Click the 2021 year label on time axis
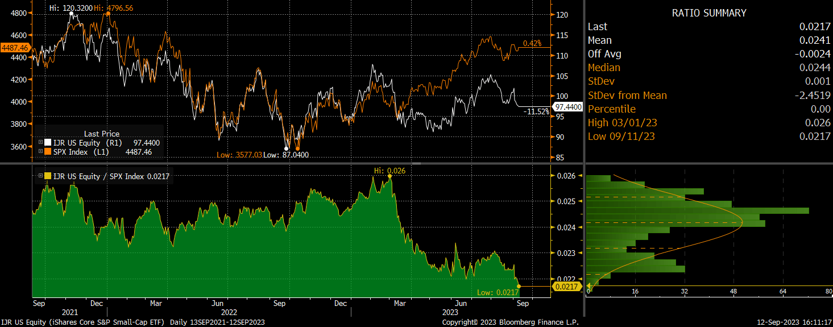The image size is (833, 327). coord(71,312)
